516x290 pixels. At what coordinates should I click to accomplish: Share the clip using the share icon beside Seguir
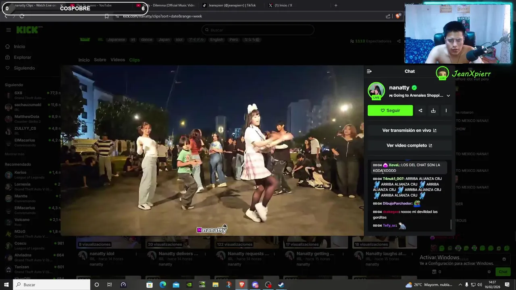click(420, 110)
